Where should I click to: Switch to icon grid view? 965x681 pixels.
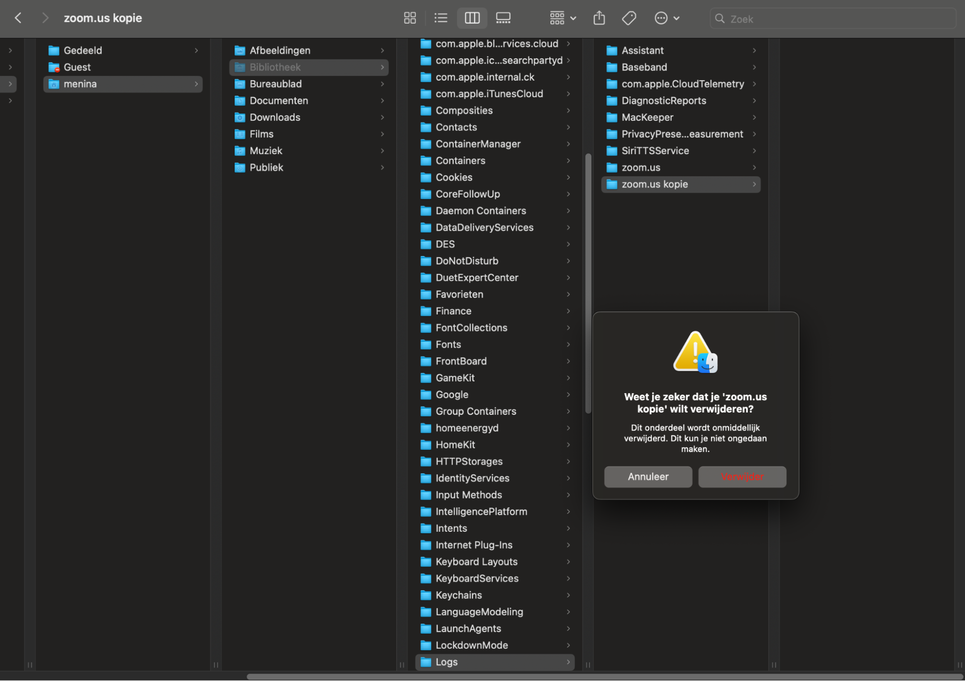tap(409, 18)
